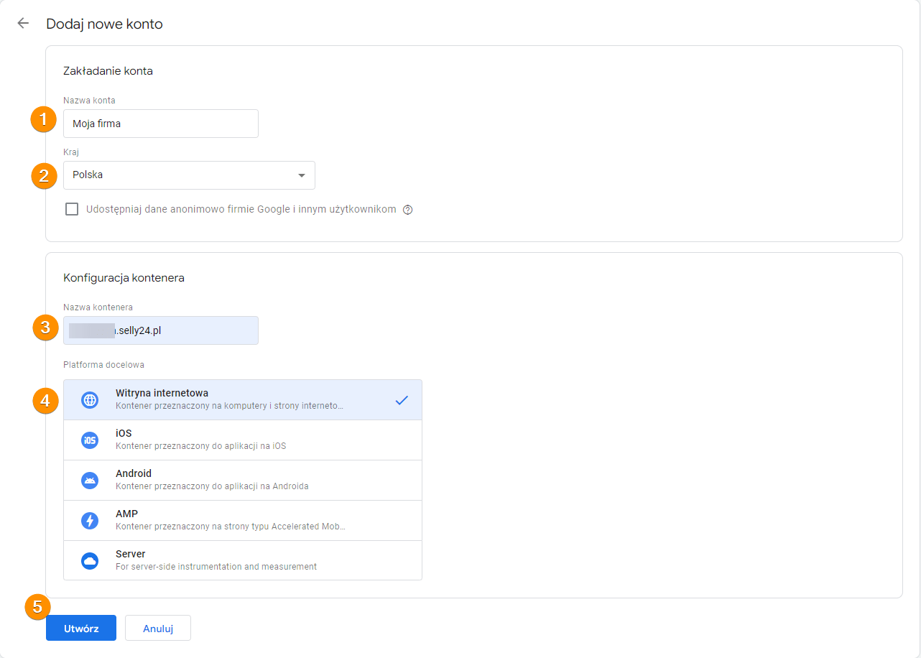The height and width of the screenshot is (658, 921).
Task: Click the Anuluj button
Action: (158, 628)
